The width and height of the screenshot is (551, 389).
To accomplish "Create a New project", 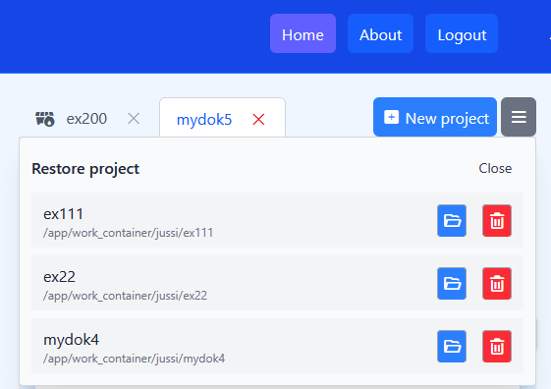I will tap(435, 117).
